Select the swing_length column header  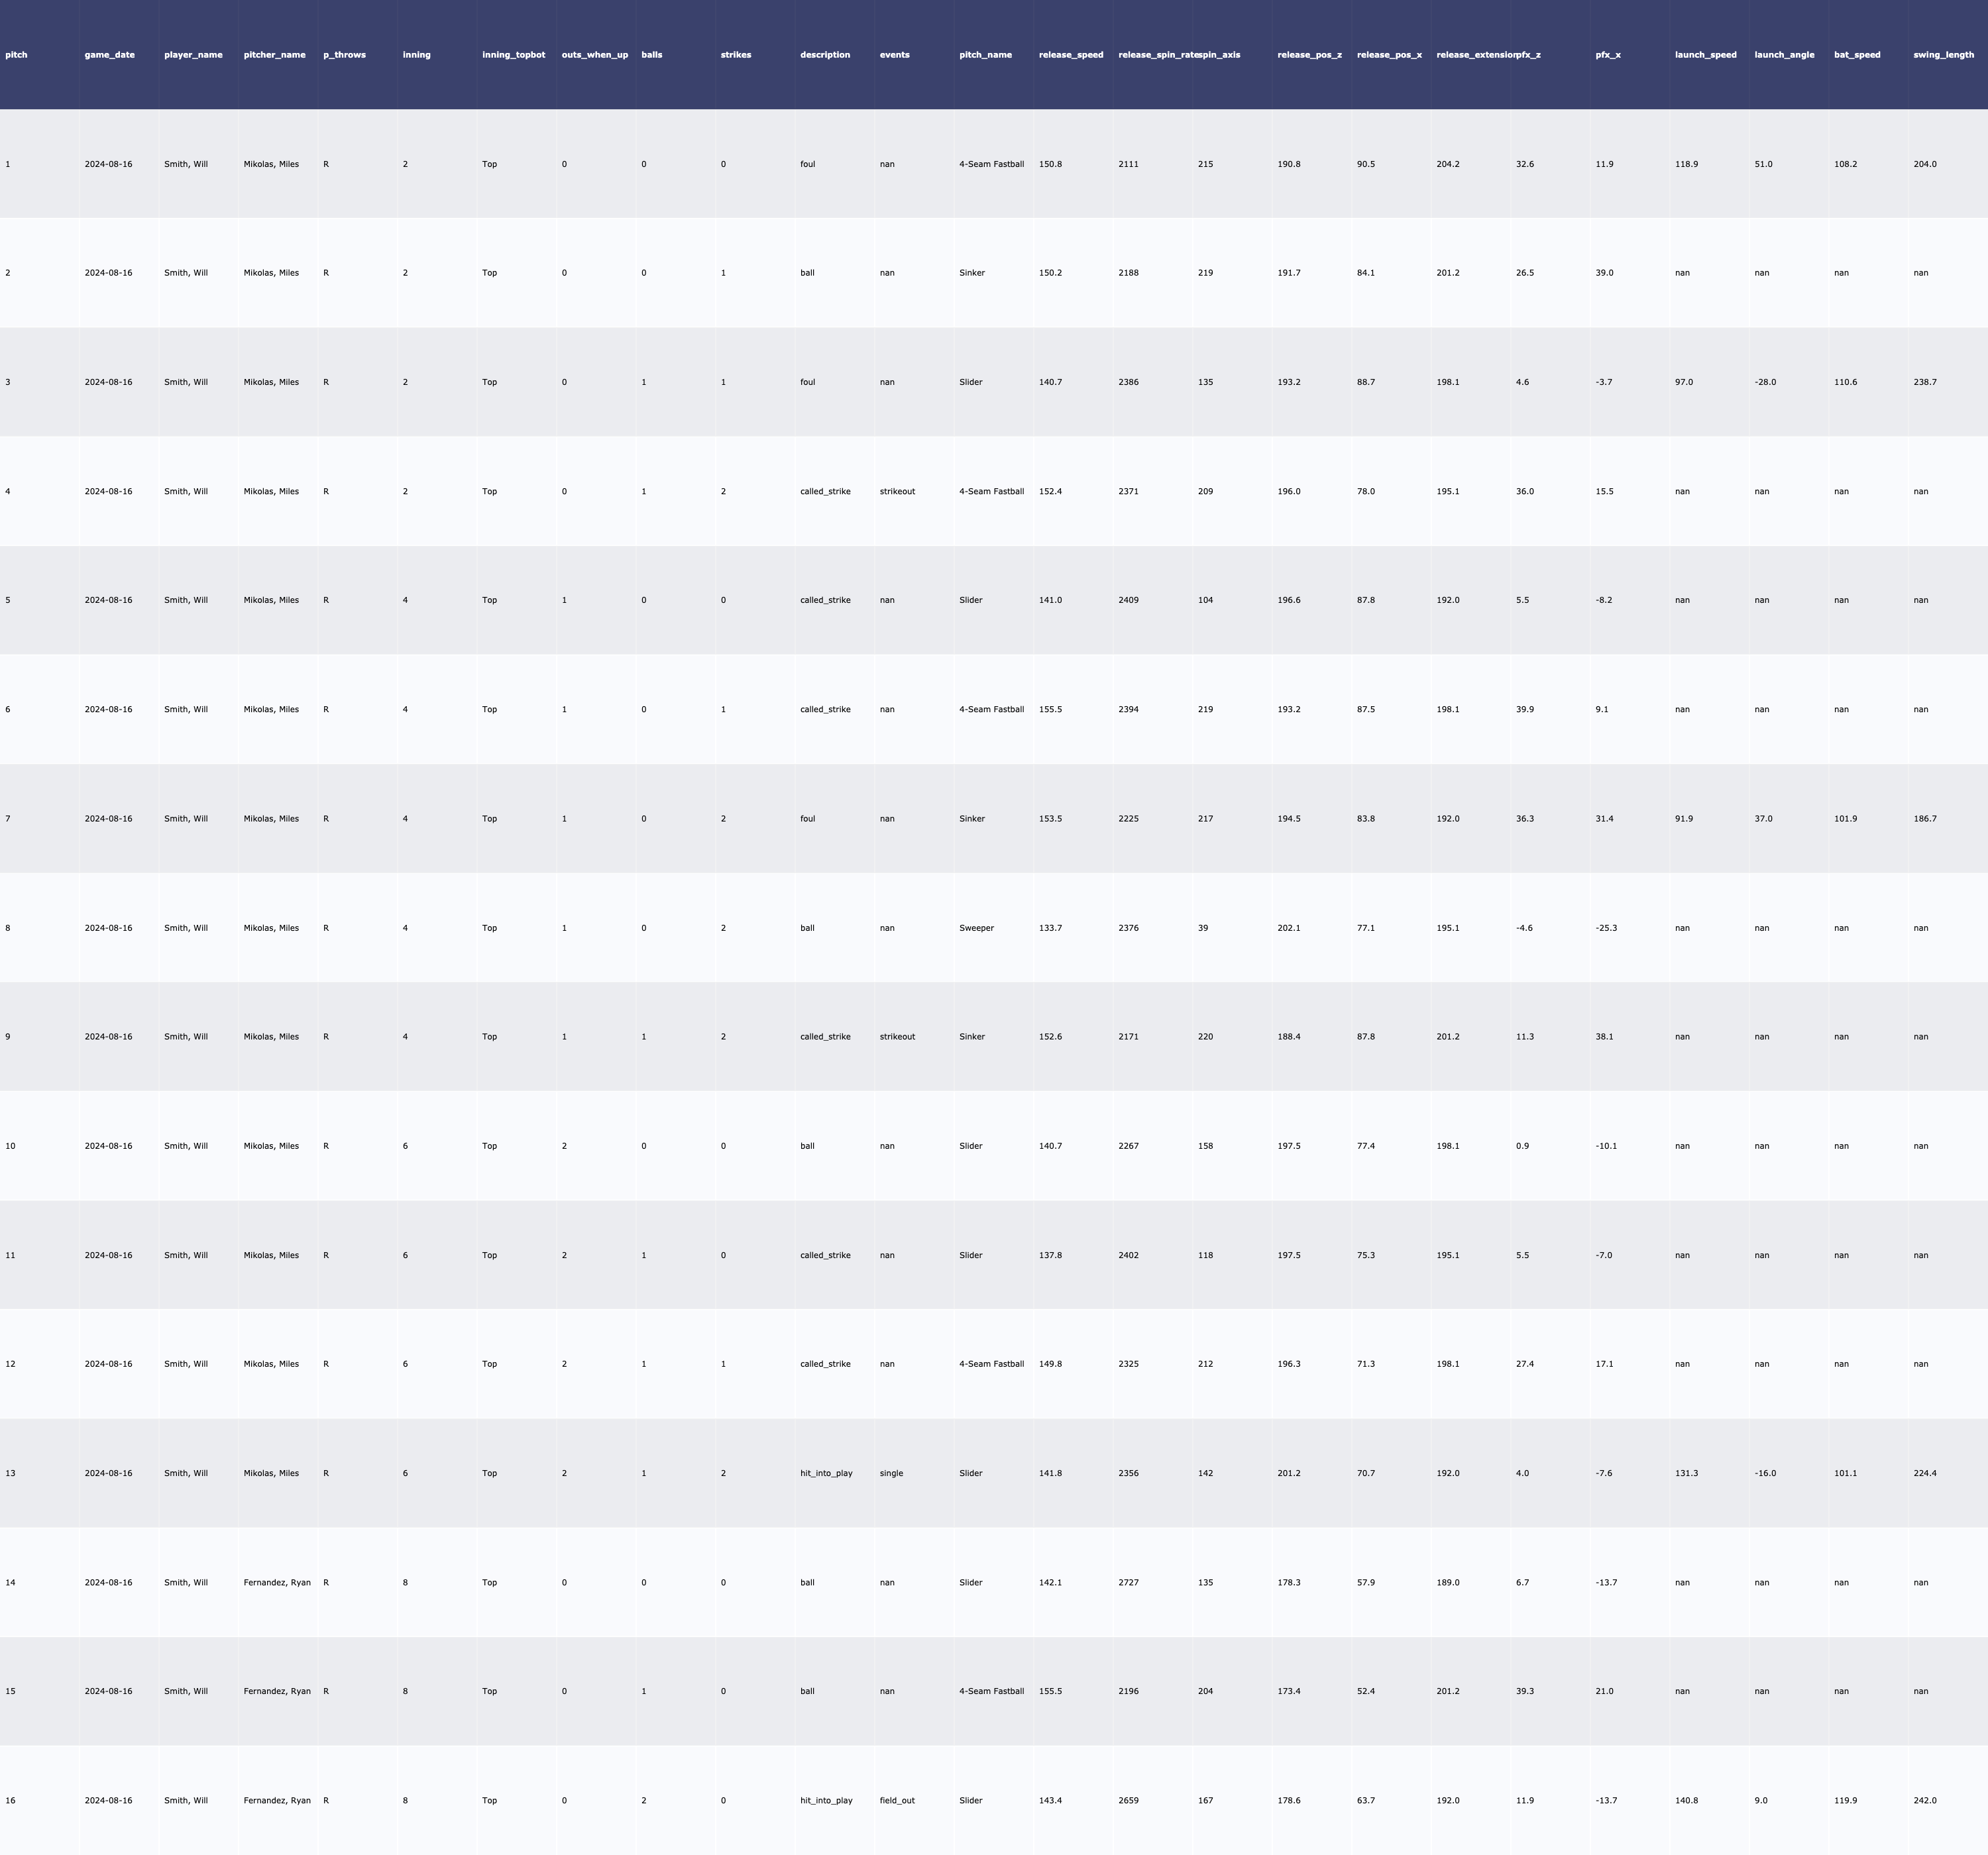[1943, 55]
